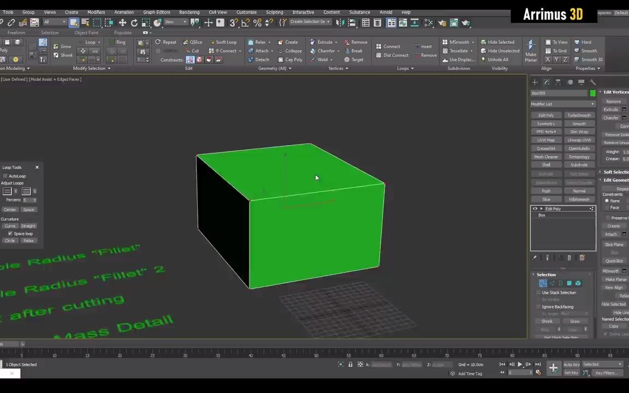Image resolution: width=629 pixels, height=393 pixels.
Task: Toggle the Space loop checkbox
Action: (10, 234)
